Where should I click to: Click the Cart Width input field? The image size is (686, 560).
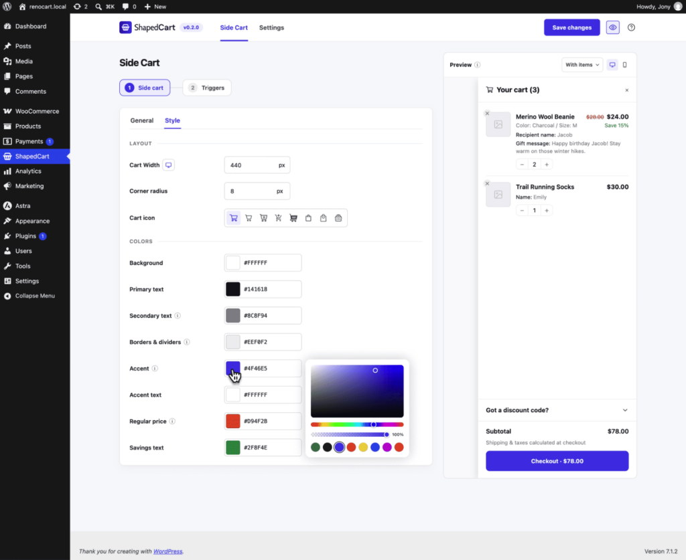click(257, 165)
